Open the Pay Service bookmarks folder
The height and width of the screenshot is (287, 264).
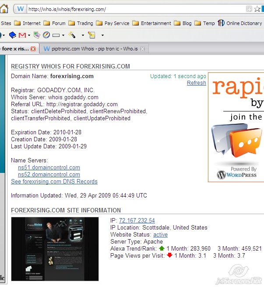(113, 23)
